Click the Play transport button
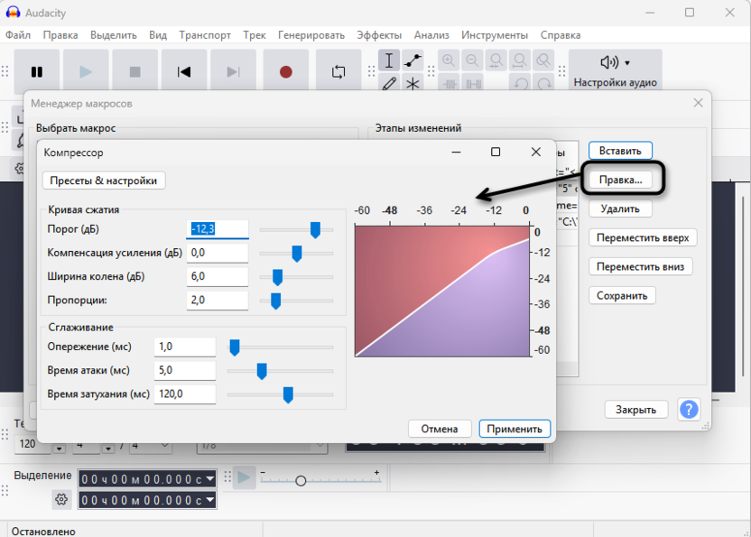Screen dimensions: 751x537 (x=87, y=72)
